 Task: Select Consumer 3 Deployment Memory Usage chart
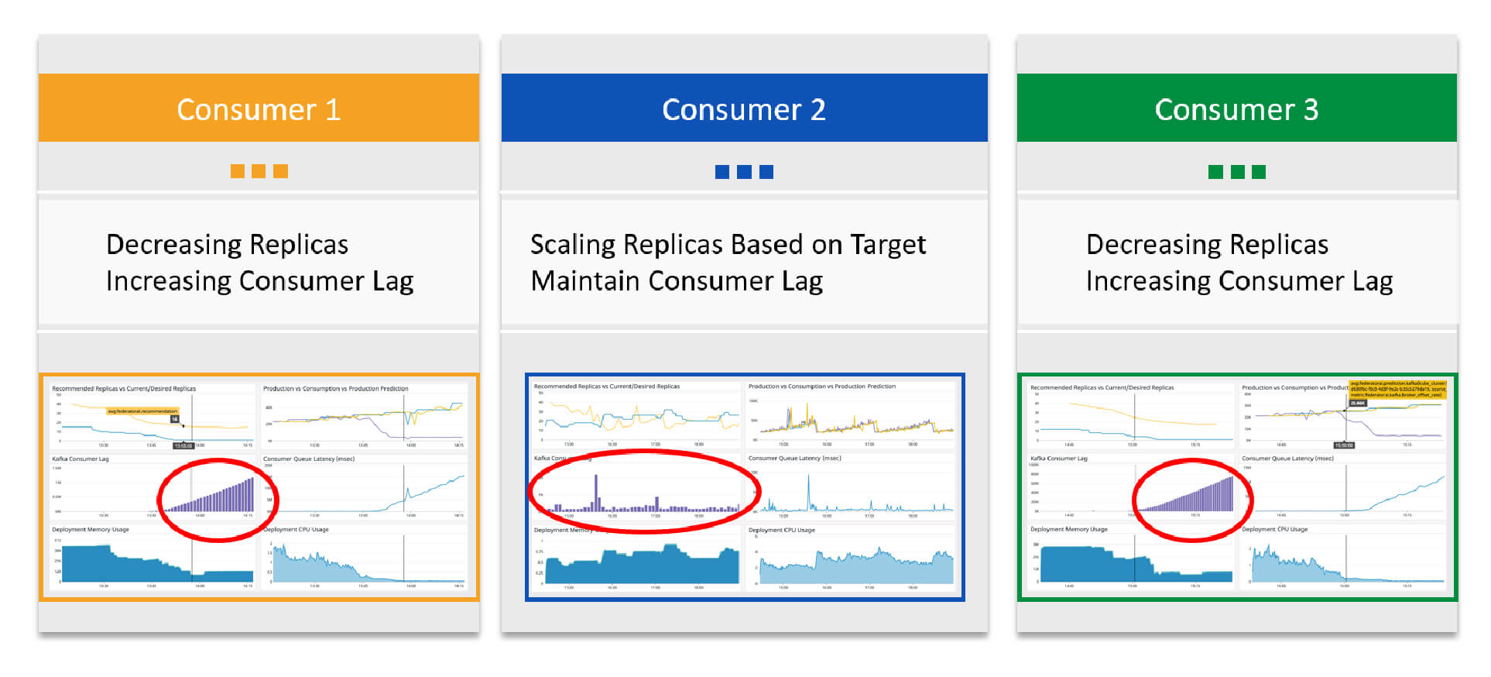[x=1129, y=558]
